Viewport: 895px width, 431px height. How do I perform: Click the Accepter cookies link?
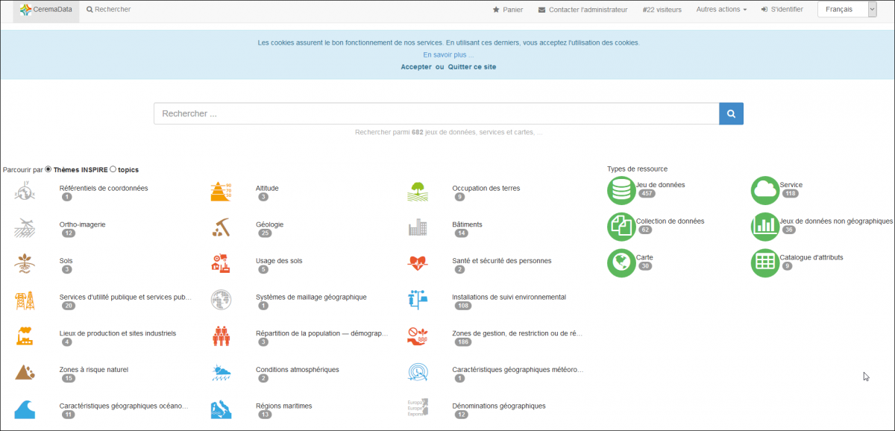[415, 67]
